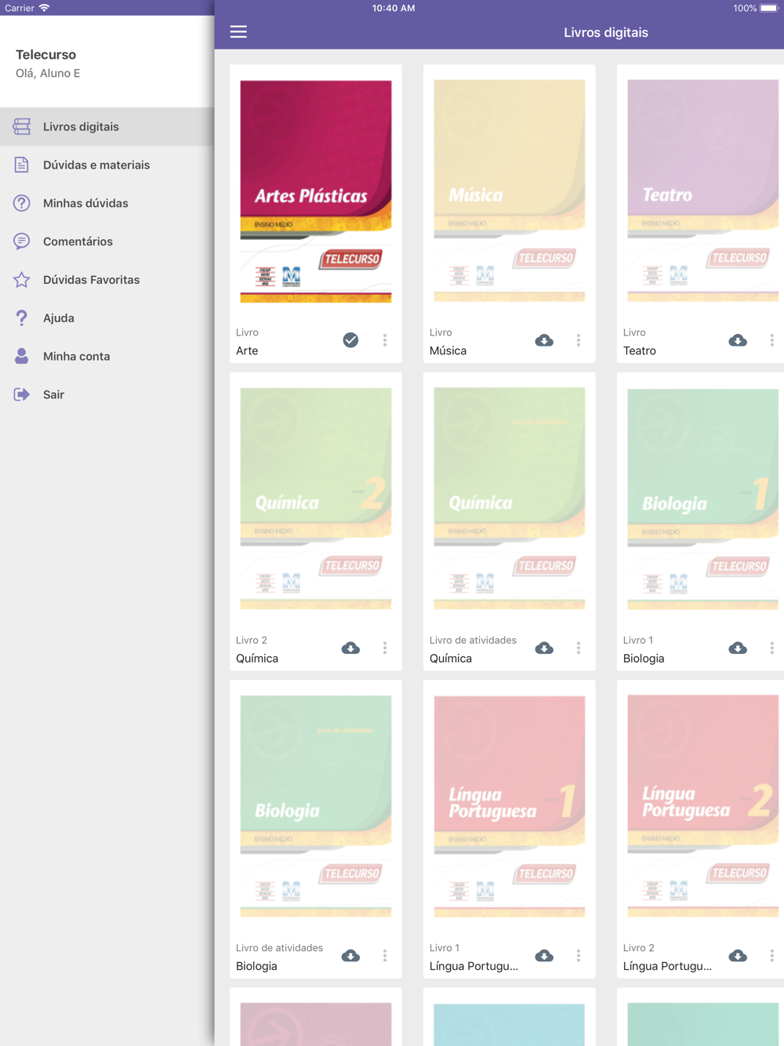
Task: Open the Artes Plásticas book cover
Action: (316, 191)
